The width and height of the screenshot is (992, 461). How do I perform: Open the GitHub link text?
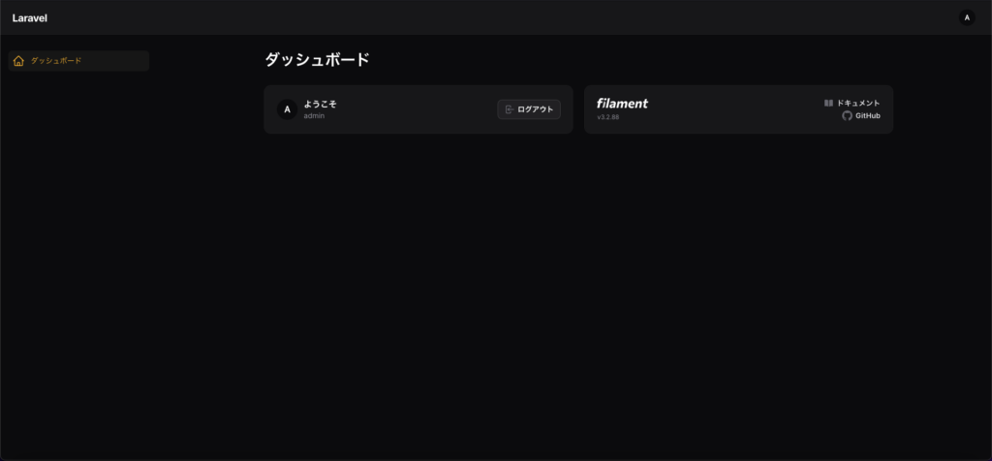(868, 115)
